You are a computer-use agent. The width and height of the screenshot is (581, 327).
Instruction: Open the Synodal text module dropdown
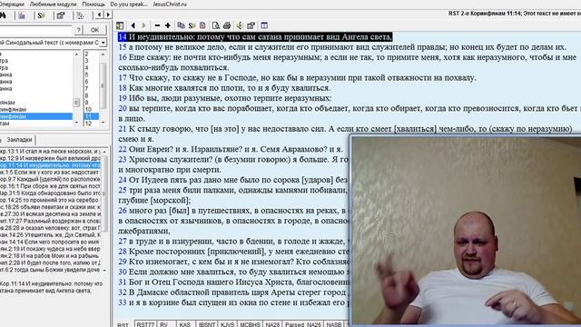point(103,43)
